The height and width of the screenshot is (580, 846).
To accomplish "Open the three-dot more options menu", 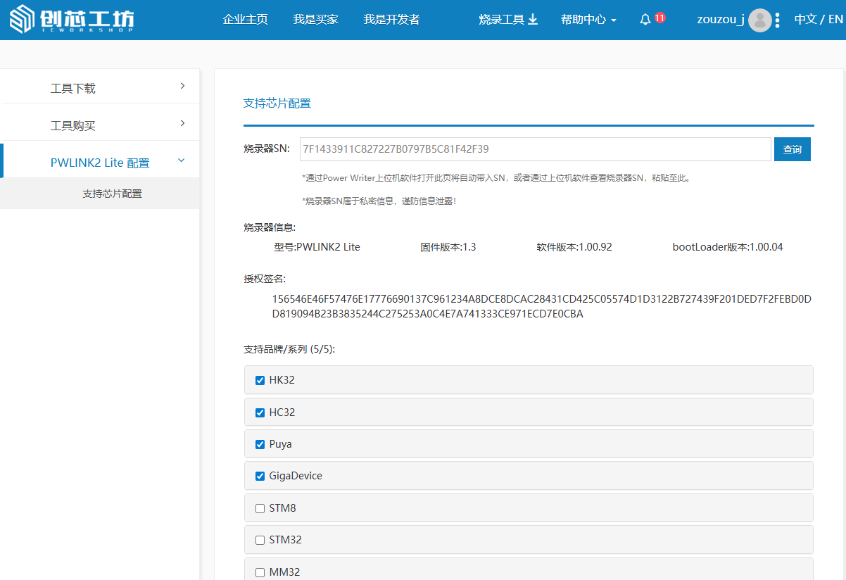I will [x=777, y=20].
